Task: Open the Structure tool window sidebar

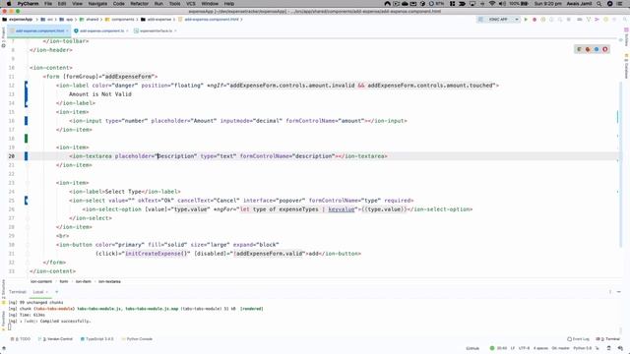Action: [3, 290]
